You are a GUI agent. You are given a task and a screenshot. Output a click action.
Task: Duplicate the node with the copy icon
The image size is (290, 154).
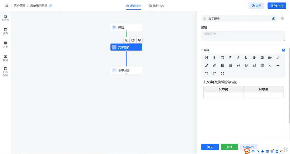click(x=133, y=40)
